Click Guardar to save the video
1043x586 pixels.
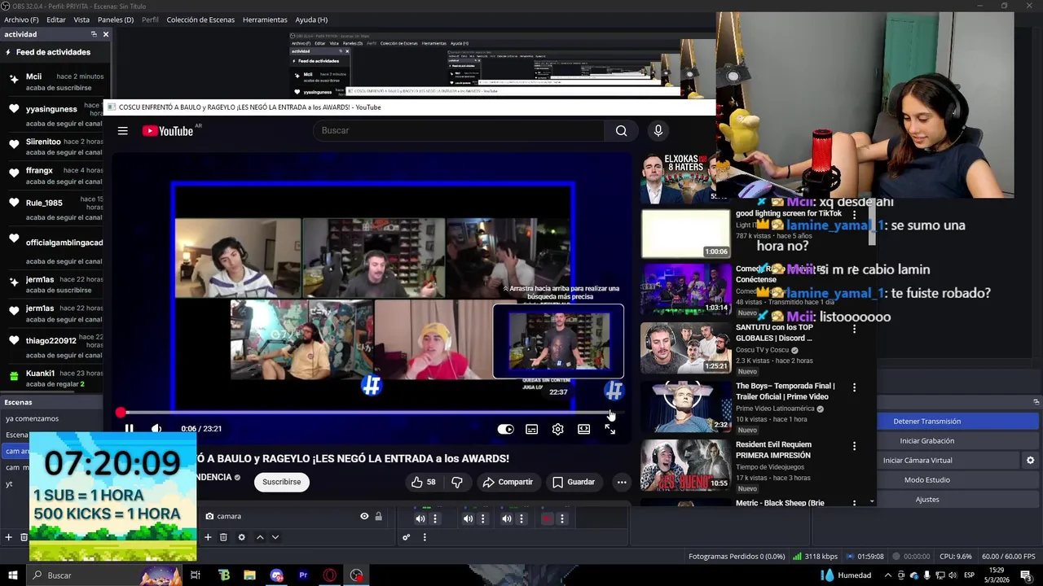tap(574, 482)
